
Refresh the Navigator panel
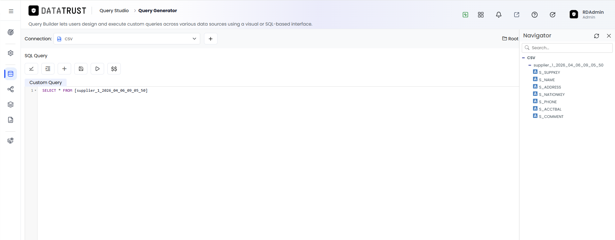pos(596,36)
